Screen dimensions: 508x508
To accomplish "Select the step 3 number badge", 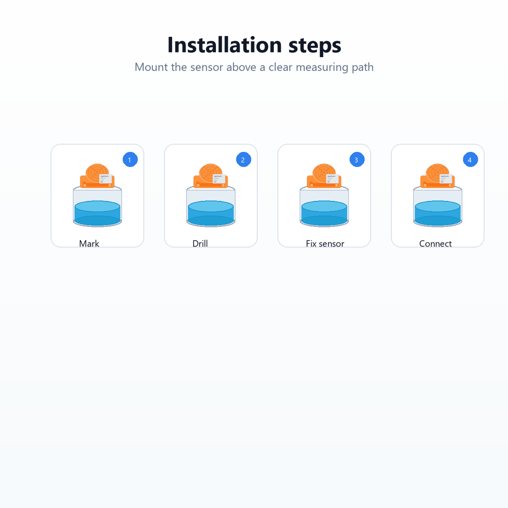I will [x=357, y=159].
